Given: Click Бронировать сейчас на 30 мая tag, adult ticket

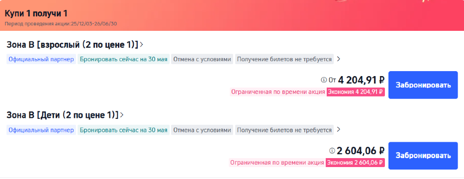Looking at the screenshot, I should tap(124, 59).
